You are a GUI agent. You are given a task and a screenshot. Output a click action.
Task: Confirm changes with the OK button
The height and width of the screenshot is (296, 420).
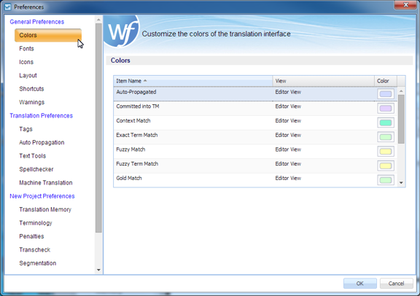coord(360,284)
